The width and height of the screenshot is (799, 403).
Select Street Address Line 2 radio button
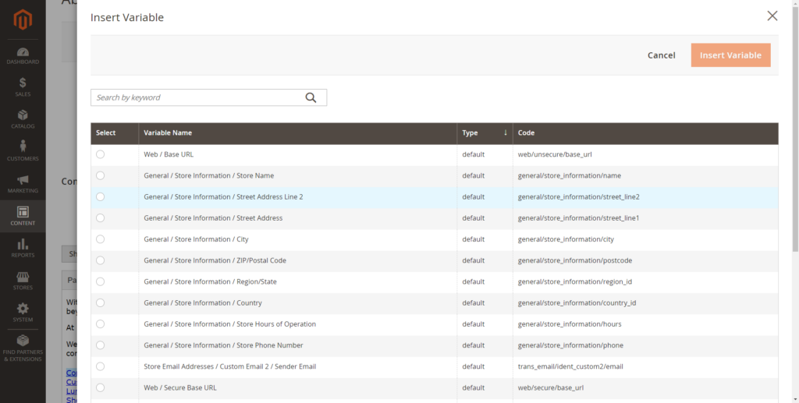[x=101, y=197]
